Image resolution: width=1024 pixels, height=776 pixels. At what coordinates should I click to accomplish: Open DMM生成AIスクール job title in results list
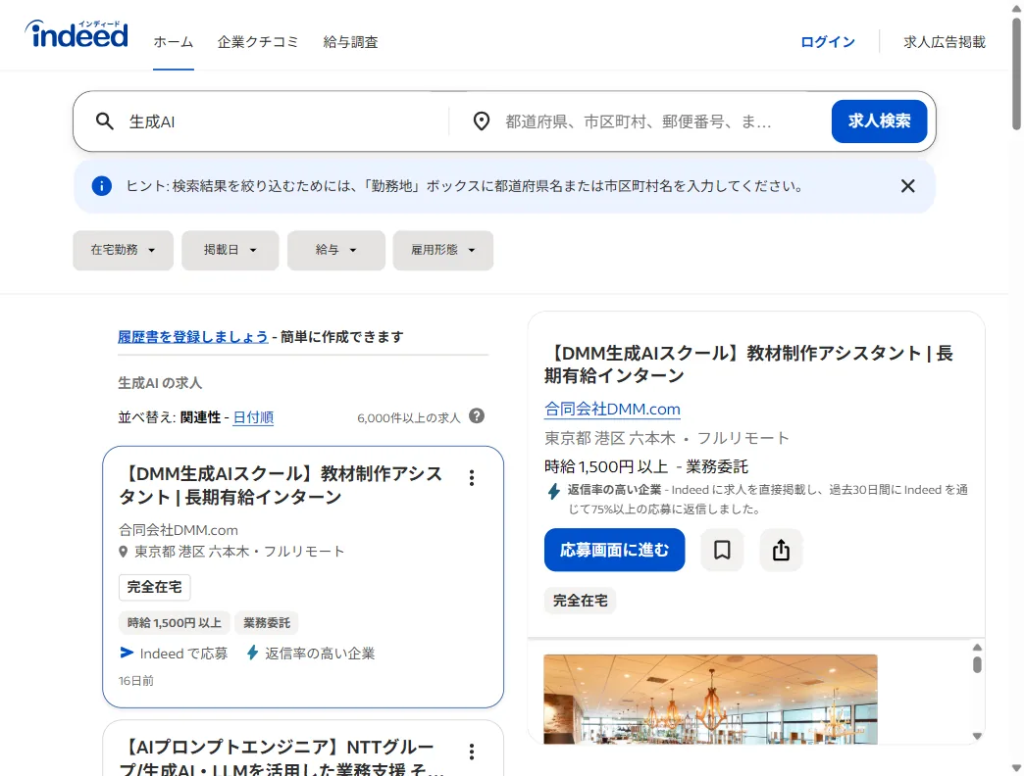point(281,485)
